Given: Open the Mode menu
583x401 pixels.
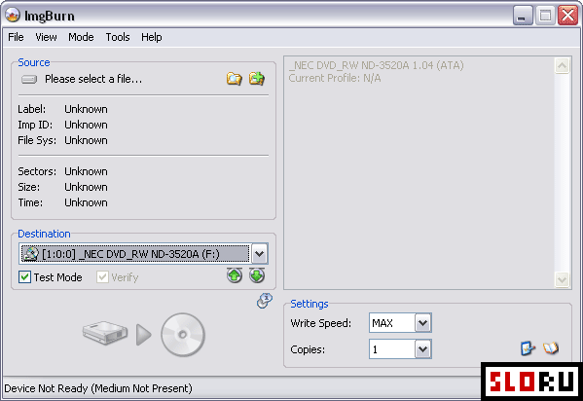Looking at the screenshot, I should pyautogui.click(x=81, y=37).
